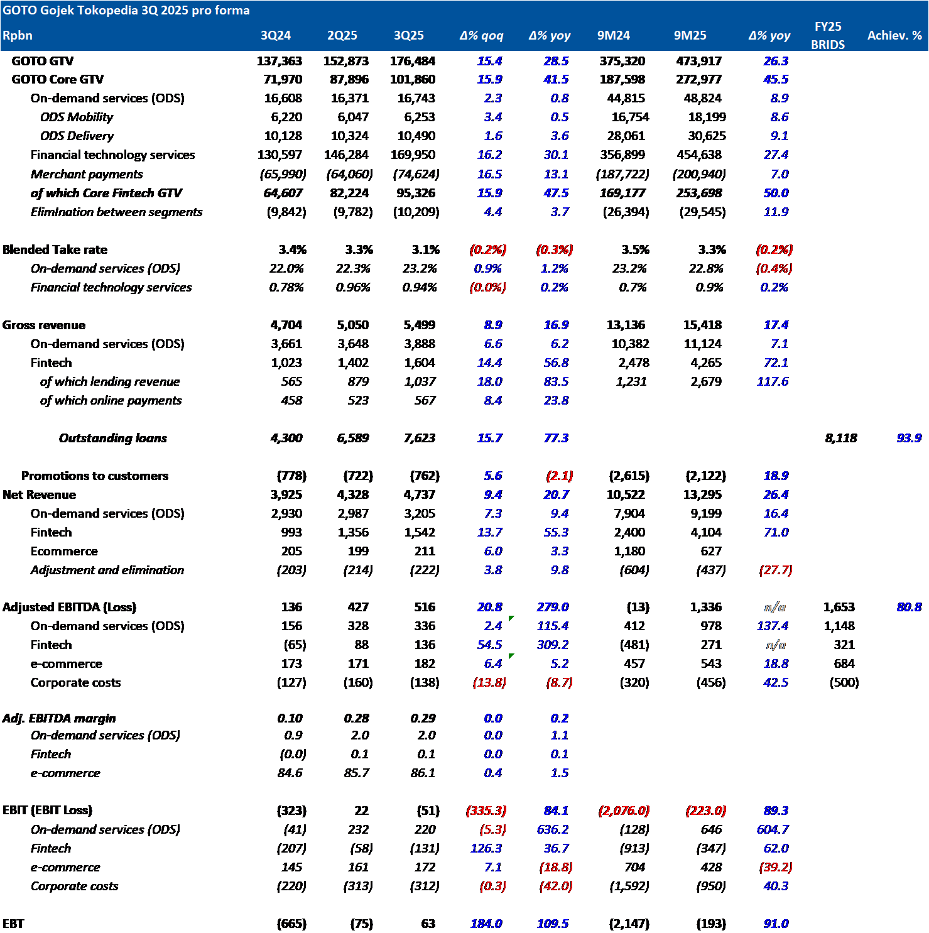
Task: Select the FY25 BRIDS header cell
Action: point(828,35)
